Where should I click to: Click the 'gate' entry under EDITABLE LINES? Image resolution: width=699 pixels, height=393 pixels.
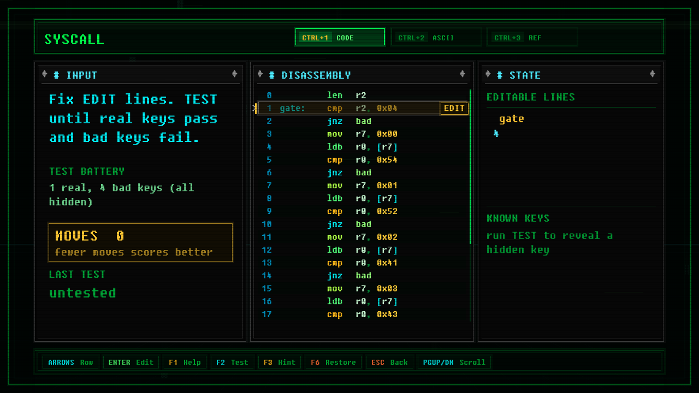512,119
